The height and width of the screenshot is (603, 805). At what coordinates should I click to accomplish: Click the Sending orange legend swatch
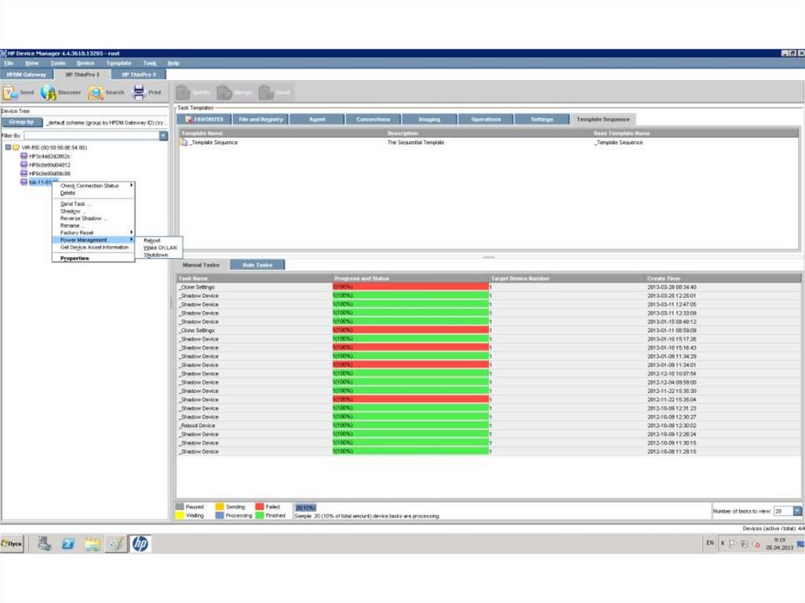[x=220, y=507]
